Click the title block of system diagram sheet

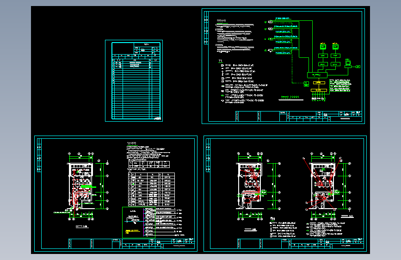(299, 116)
